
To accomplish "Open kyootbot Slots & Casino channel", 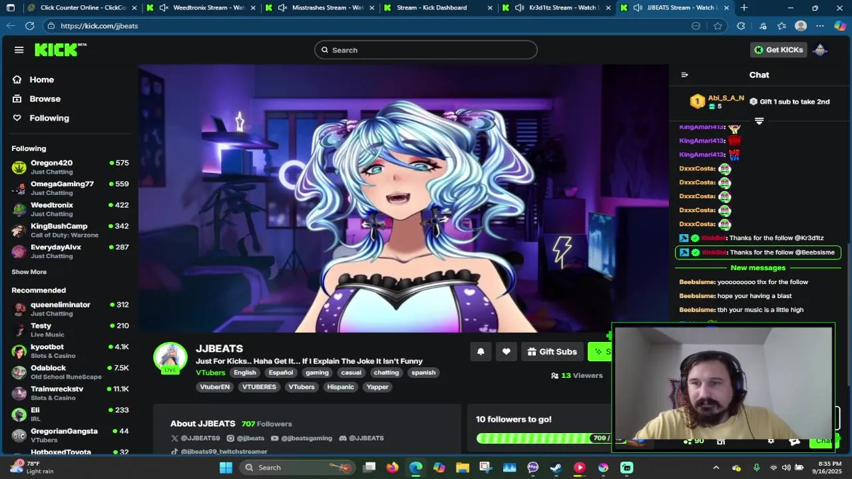I will [x=70, y=351].
